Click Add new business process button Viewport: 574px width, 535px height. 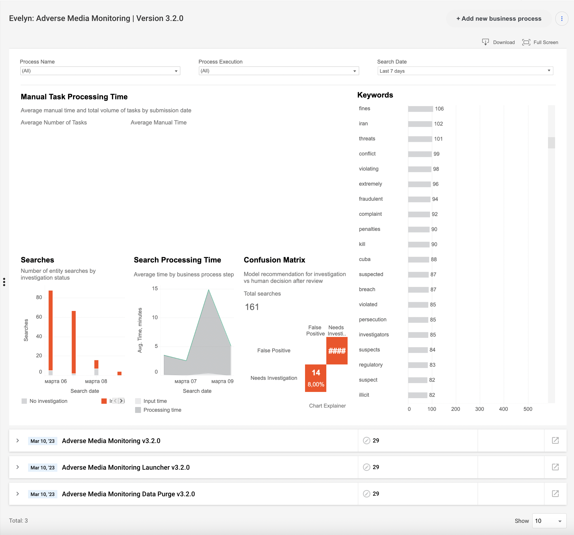tap(499, 19)
